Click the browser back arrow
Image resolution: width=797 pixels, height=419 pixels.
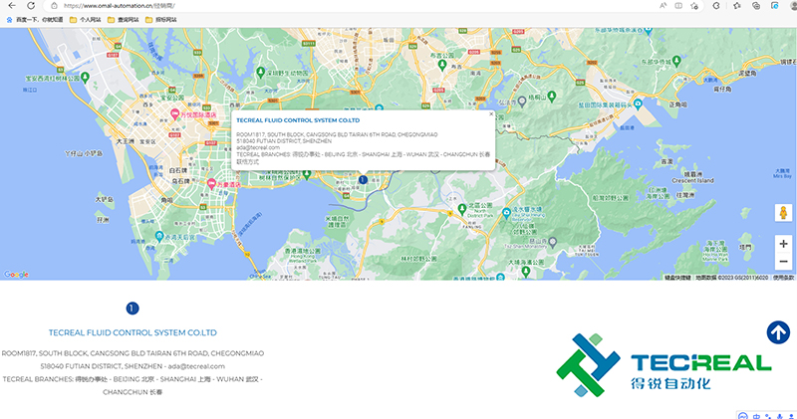point(11,6)
